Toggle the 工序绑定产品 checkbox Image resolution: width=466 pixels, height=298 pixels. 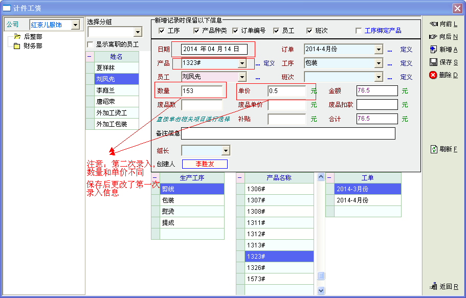tap(359, 31)
